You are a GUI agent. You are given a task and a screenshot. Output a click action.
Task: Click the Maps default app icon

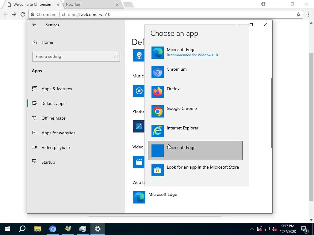pyautogui.click(x=139, y=55)
